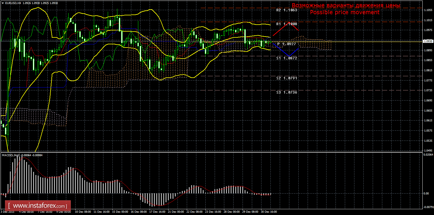Select the P 1.0927 pivot label
This screenshot has width=434, height=215.
pos(286,44)
